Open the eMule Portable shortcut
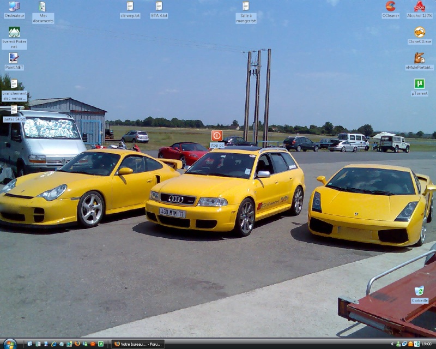This screenshot has width=436, height=349. point(419,58)
